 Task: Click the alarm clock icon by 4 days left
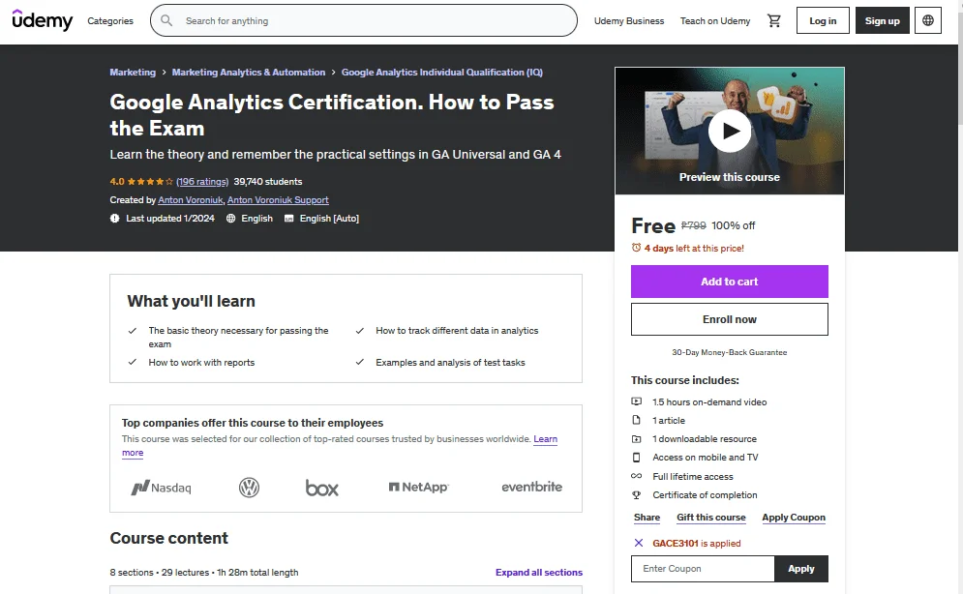636,248
